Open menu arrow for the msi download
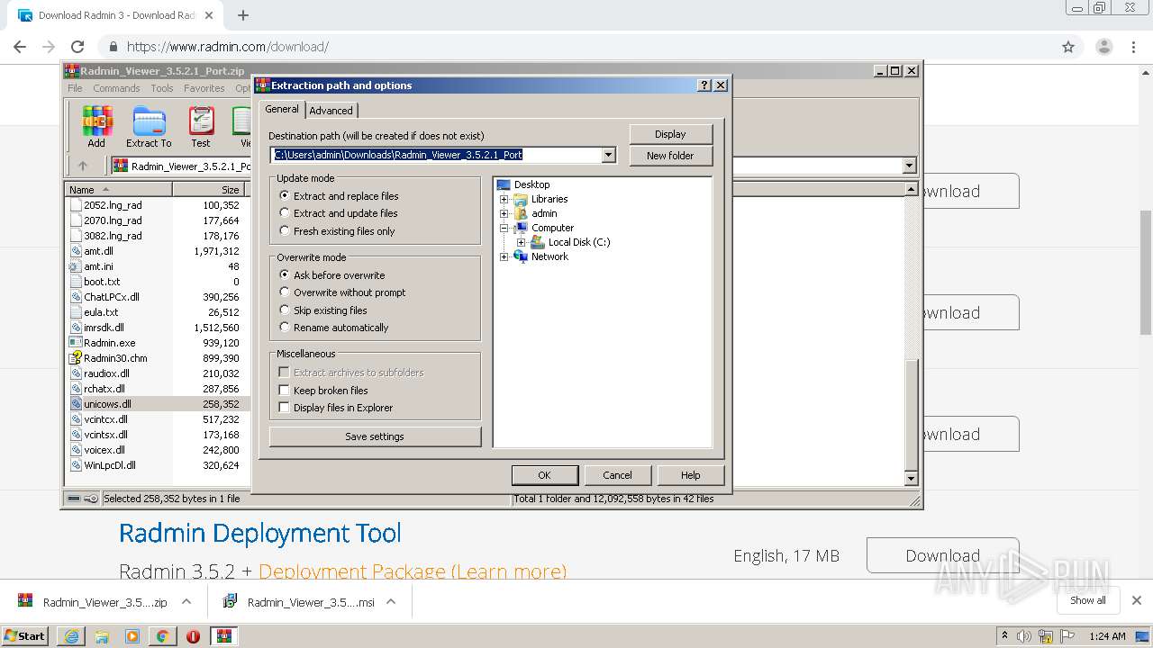Image resolution: width=1153 pixels, height=648 pixels. tap(391, 602)
